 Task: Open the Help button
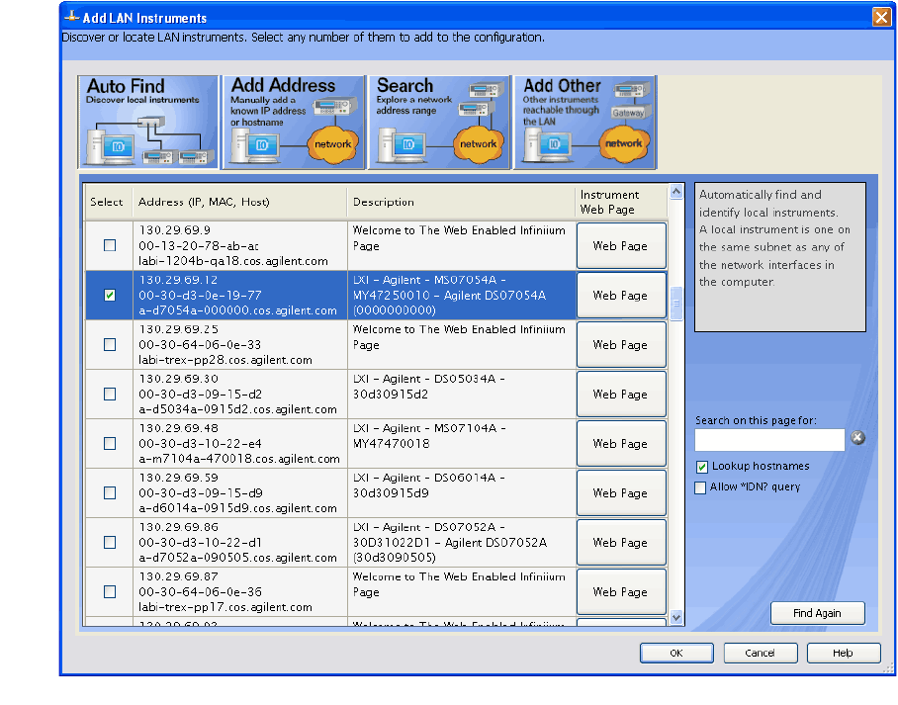click(843, 653)
